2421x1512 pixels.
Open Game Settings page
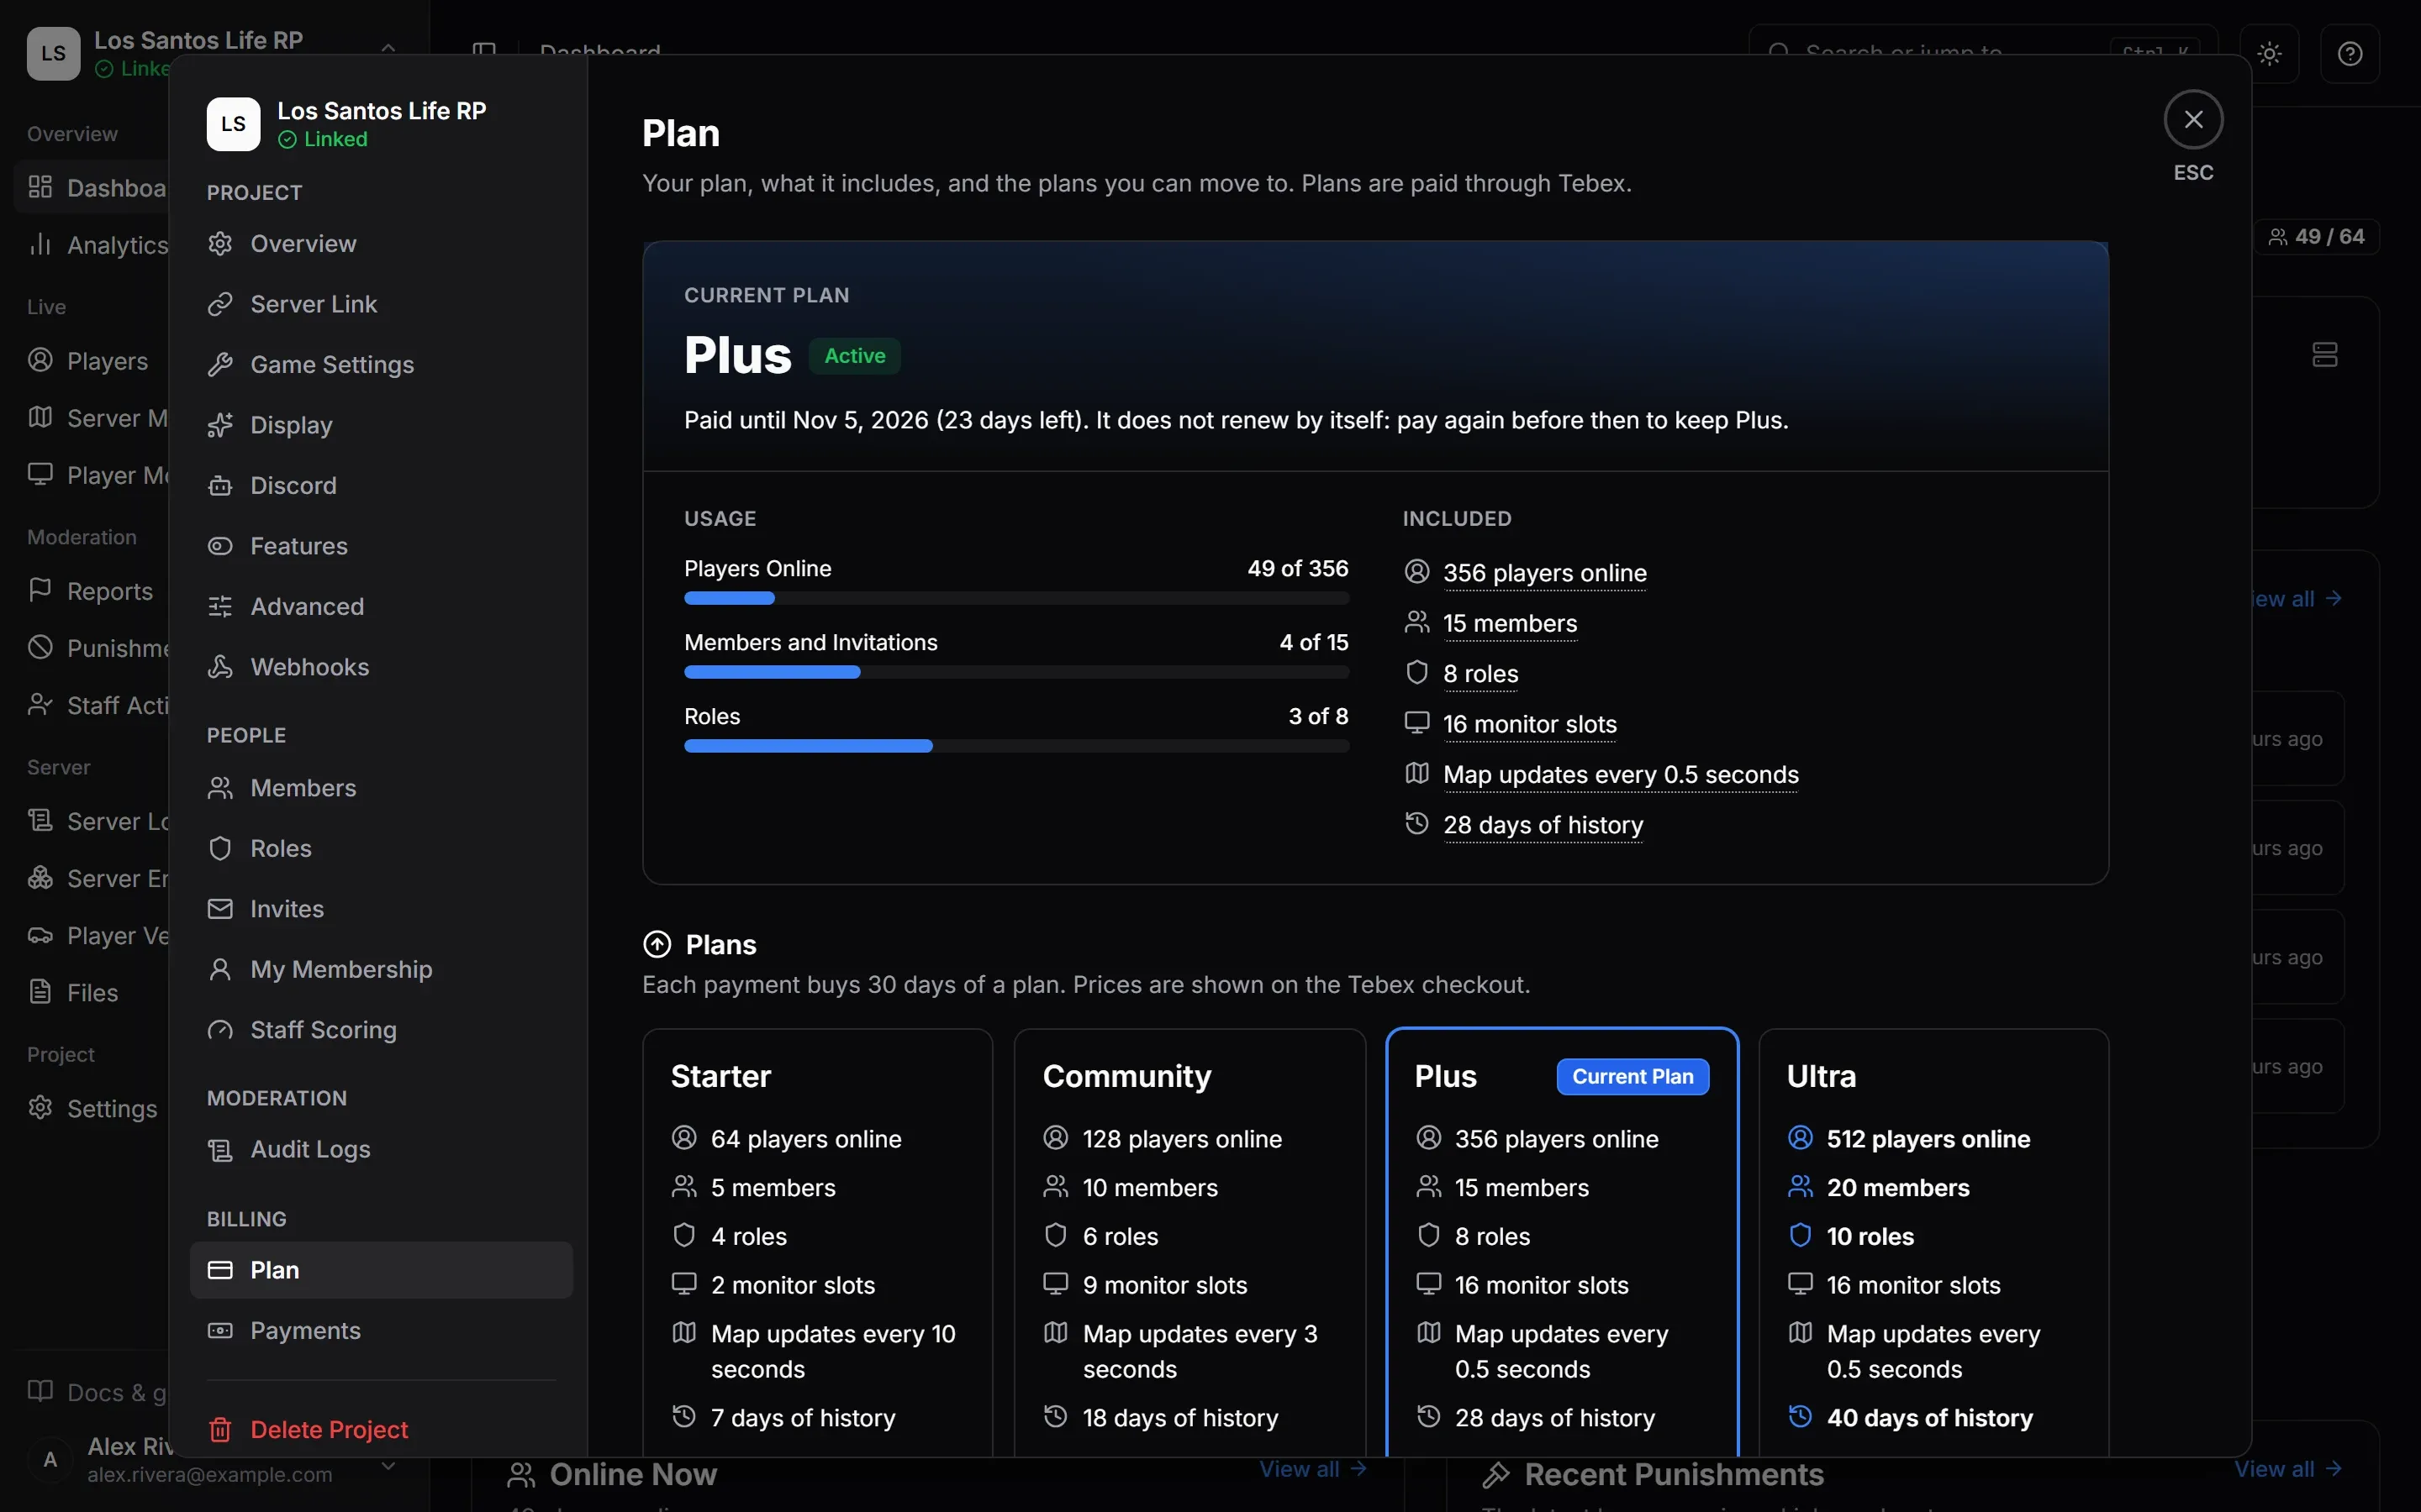380,365
